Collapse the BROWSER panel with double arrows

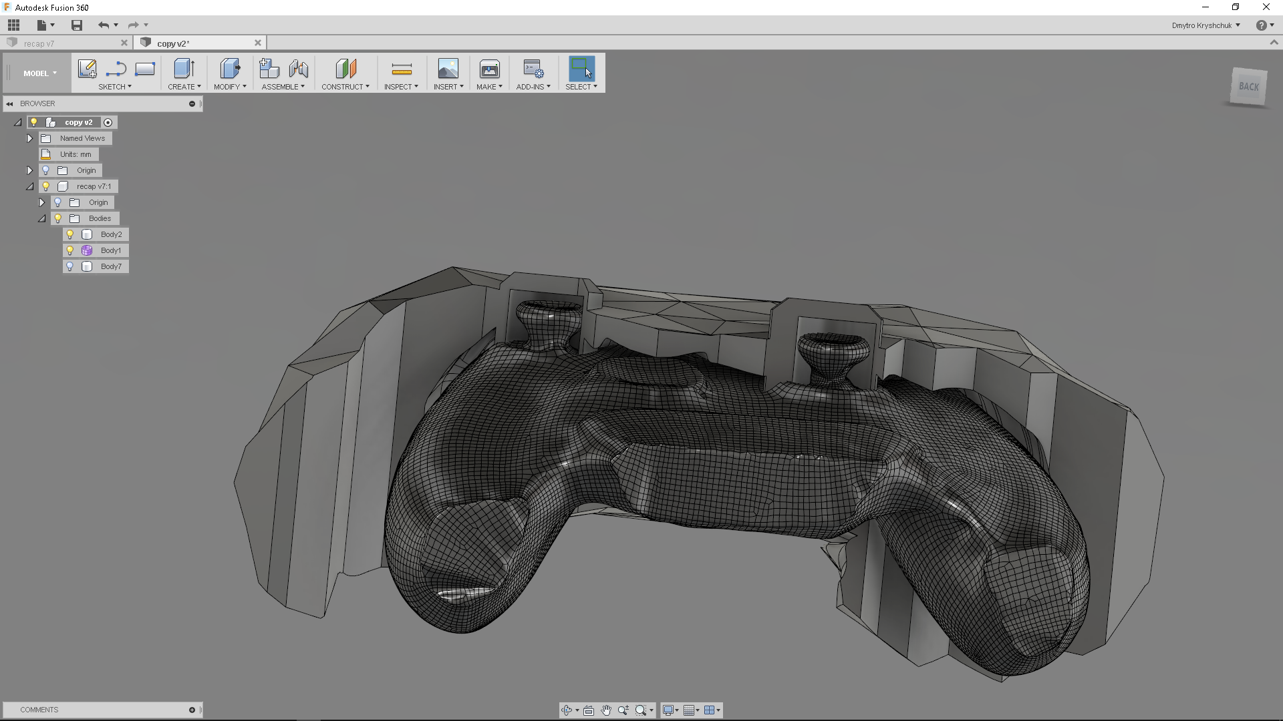tap(10, 103)
